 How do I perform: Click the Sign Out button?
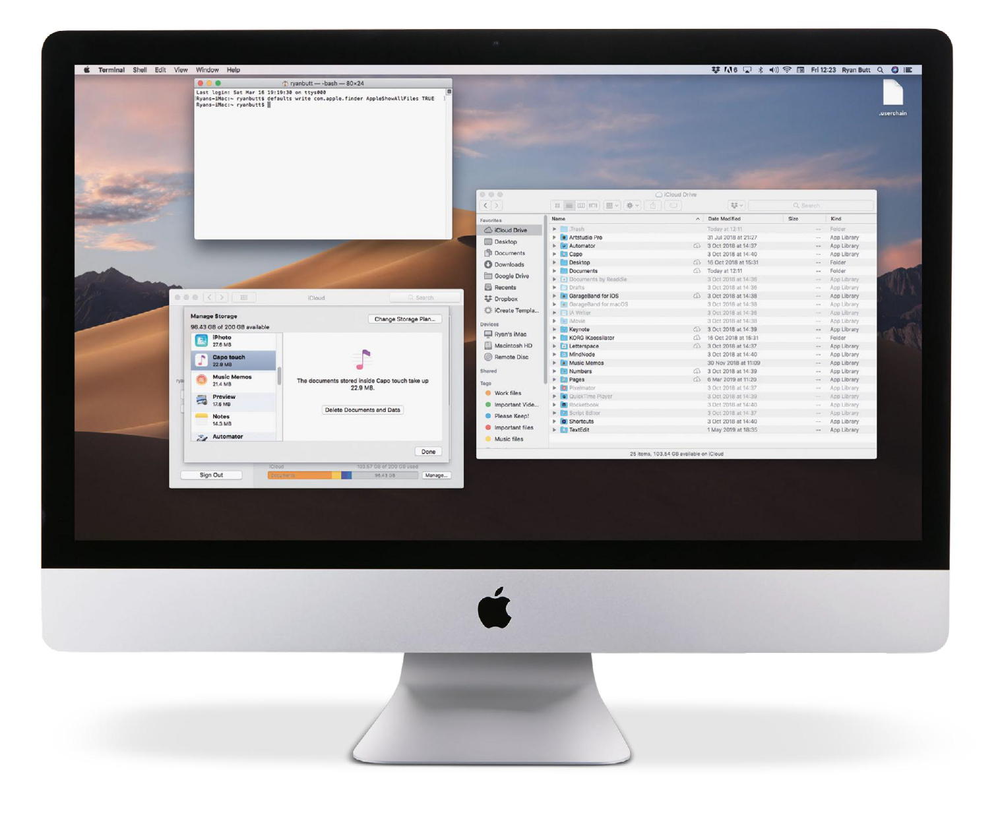[211, 475]
